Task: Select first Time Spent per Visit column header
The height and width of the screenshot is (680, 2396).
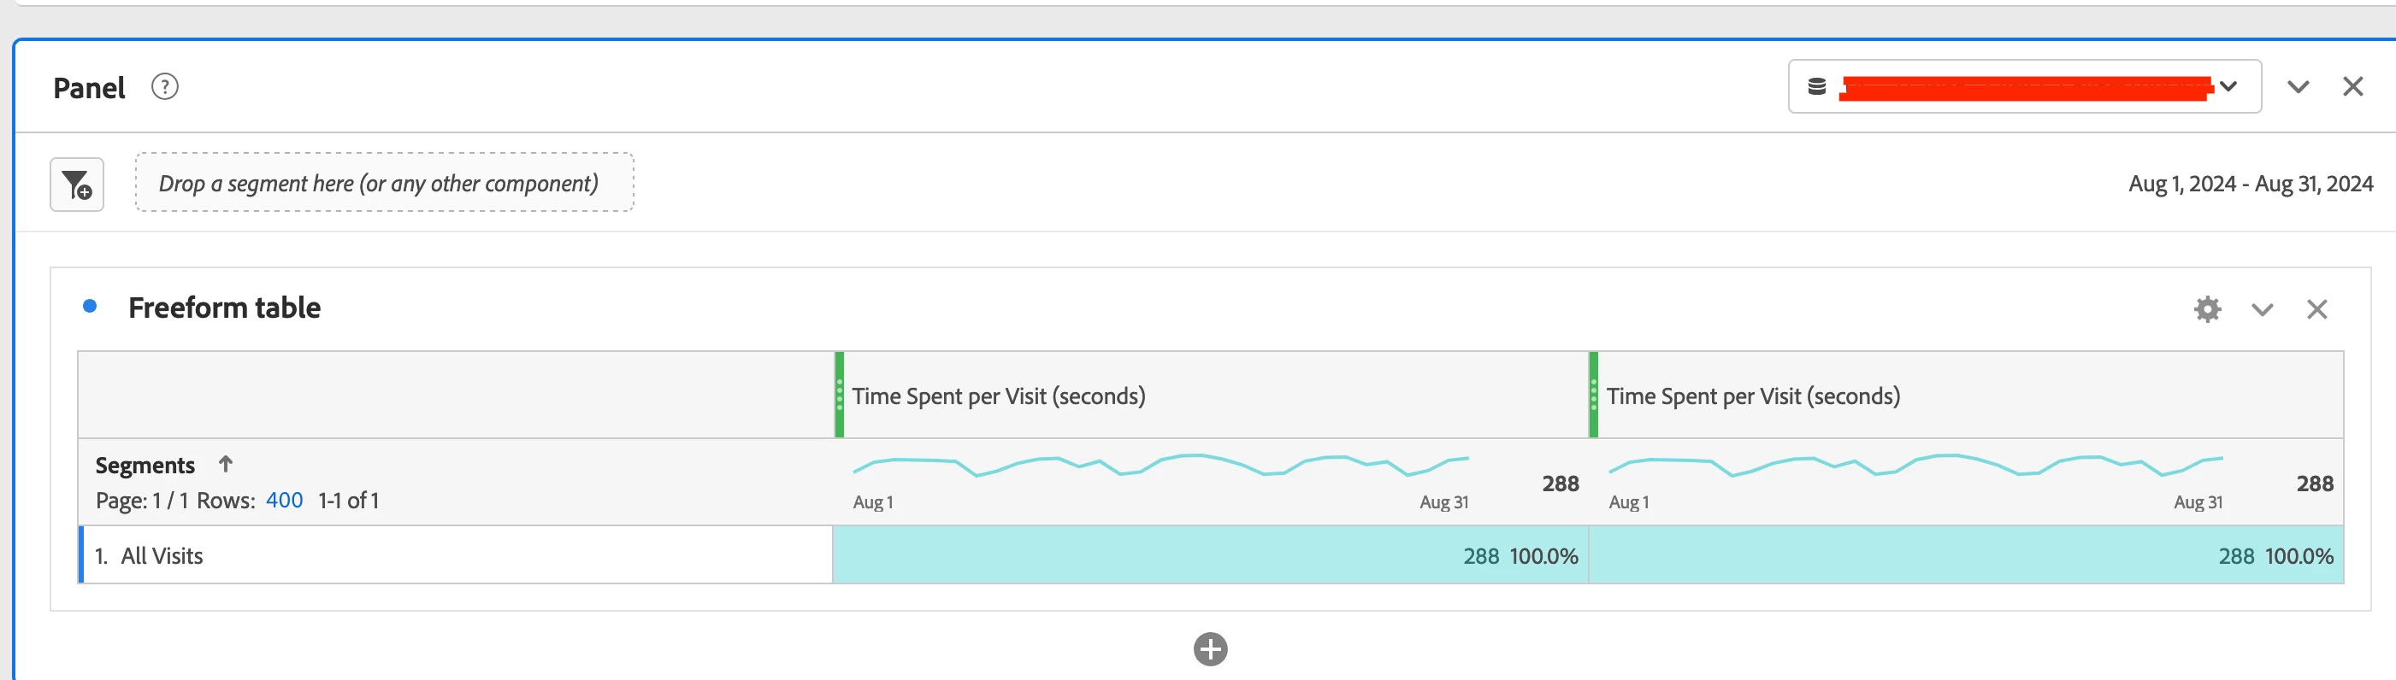Action: 998,396
